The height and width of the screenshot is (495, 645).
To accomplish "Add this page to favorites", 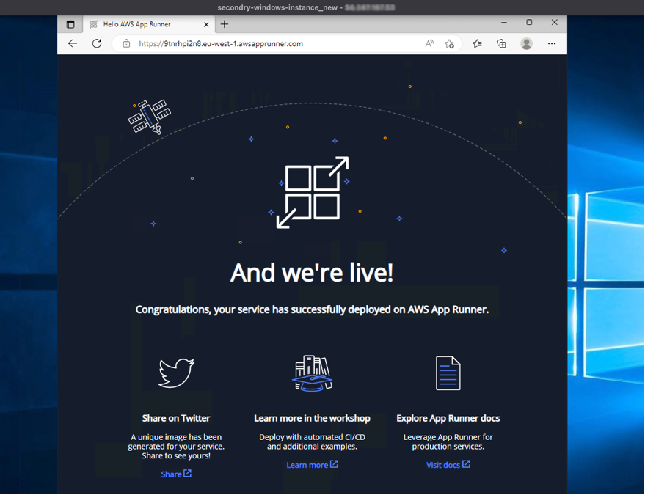I will (x=450, y=43).
